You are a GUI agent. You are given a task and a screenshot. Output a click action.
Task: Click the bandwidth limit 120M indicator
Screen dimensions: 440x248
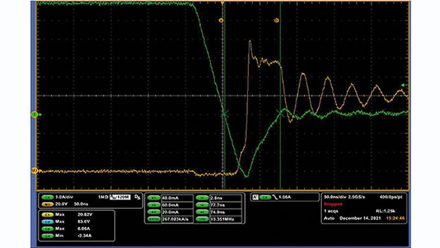(119, 197)
